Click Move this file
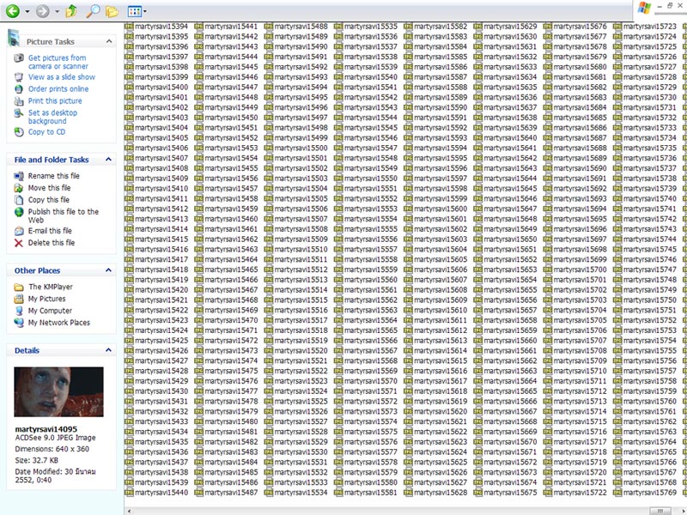 tap(50, 187)
